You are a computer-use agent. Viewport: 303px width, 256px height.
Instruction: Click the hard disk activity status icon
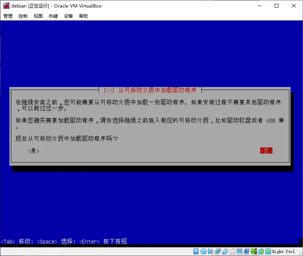point(196,251)
